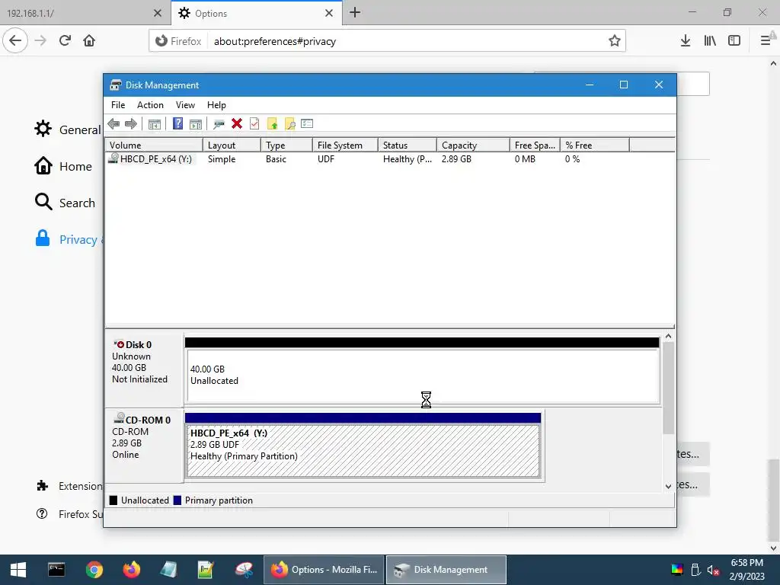Open Help via the blue question mark icon
The height and width of the screenshot is (585, 780).
[x=177, y=124]
